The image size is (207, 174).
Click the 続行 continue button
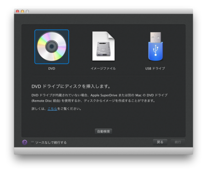pos(178,142)
